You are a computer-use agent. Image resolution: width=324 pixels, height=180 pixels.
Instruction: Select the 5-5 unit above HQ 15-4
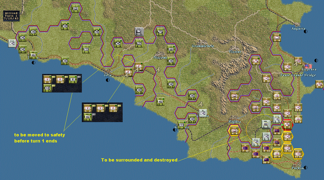277,142
